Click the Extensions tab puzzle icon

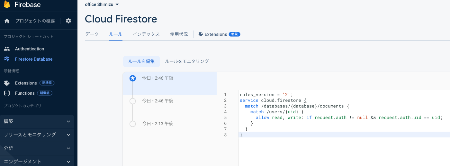tap(201, 34)
